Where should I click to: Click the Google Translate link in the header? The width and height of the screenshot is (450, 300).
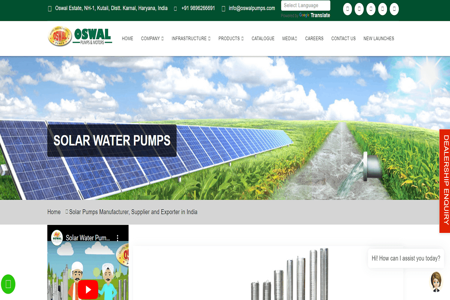(315, 15)
